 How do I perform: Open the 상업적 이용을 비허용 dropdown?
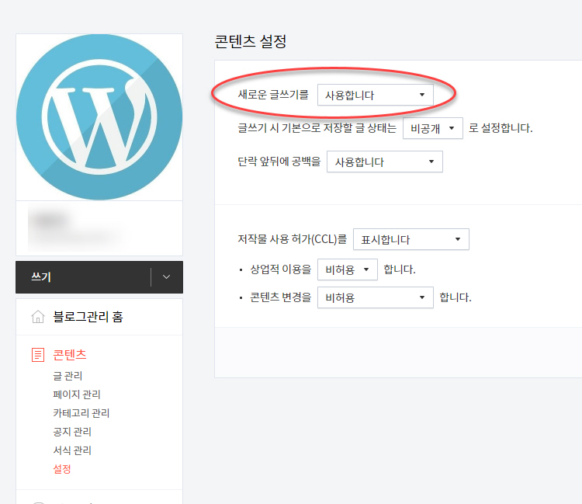[348, 269]
